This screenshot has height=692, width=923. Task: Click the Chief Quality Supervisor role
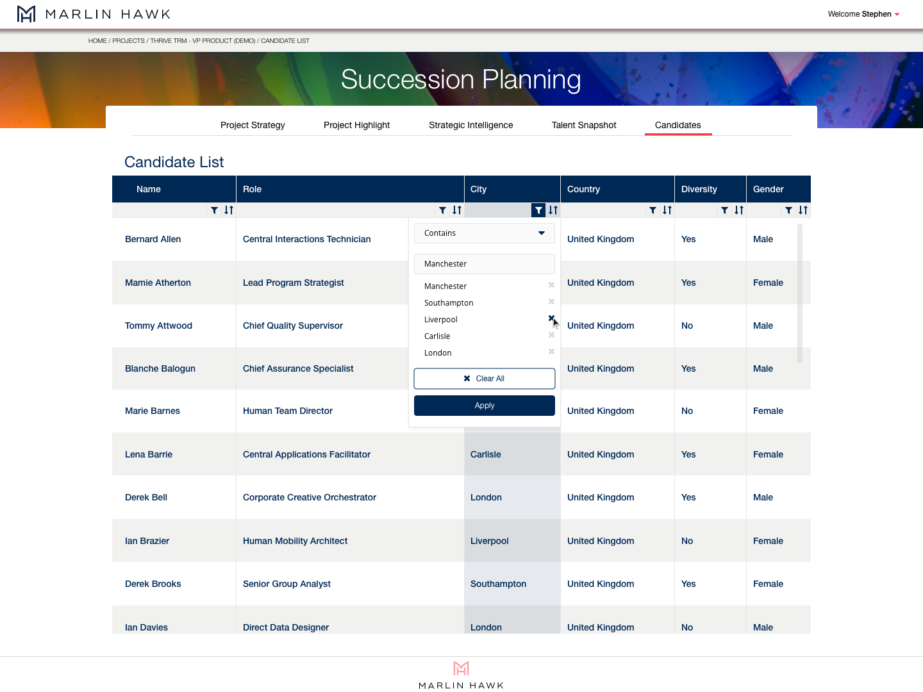pos(293,326)
